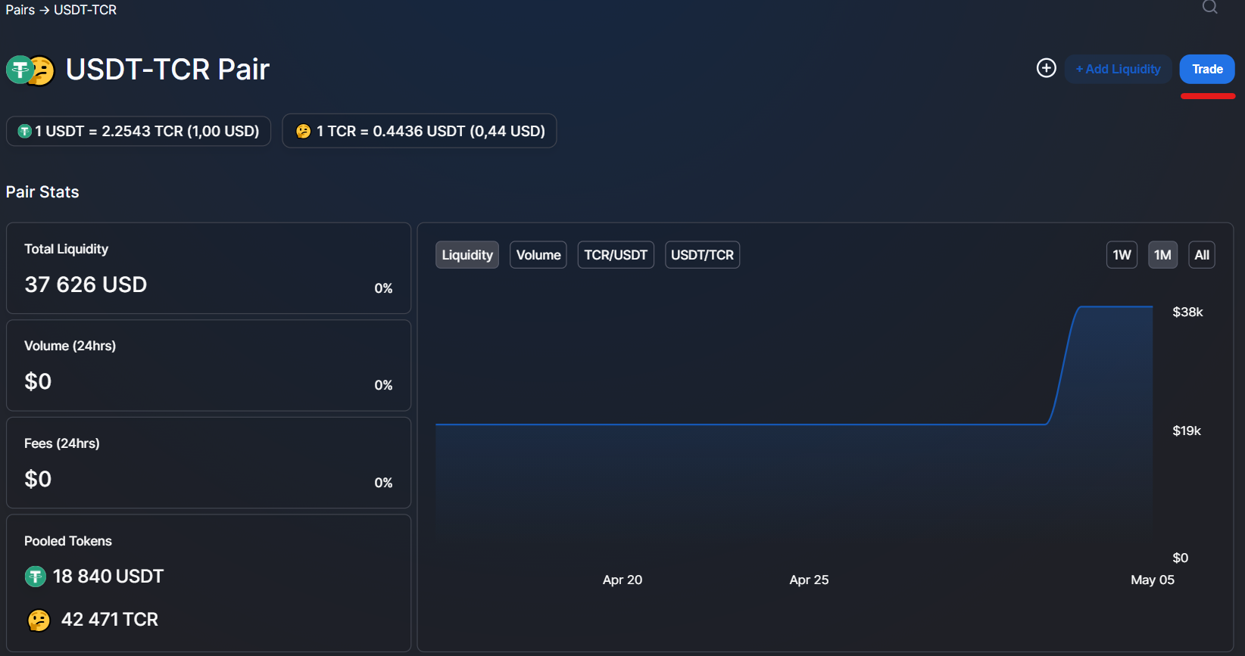
Task: Click the 0% change in Volume card
Action: click(383, 385)
